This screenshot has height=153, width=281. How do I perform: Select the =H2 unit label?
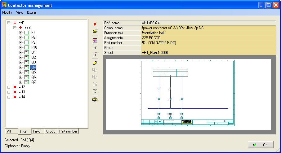click(x=22, y=87)
